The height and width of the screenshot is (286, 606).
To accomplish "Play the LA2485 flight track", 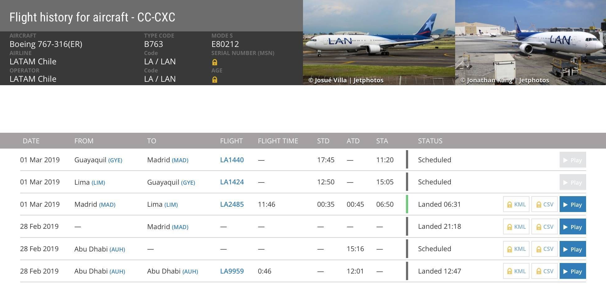I will tap(573, 204).
